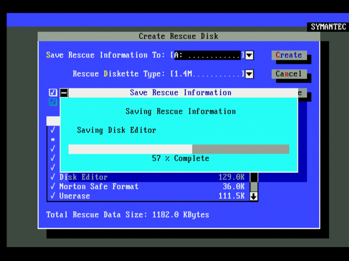Viewport: 349px width, 261px height.
Task: Select the A: drive input field
Action: pyautogui.click(x=208, y=55)
